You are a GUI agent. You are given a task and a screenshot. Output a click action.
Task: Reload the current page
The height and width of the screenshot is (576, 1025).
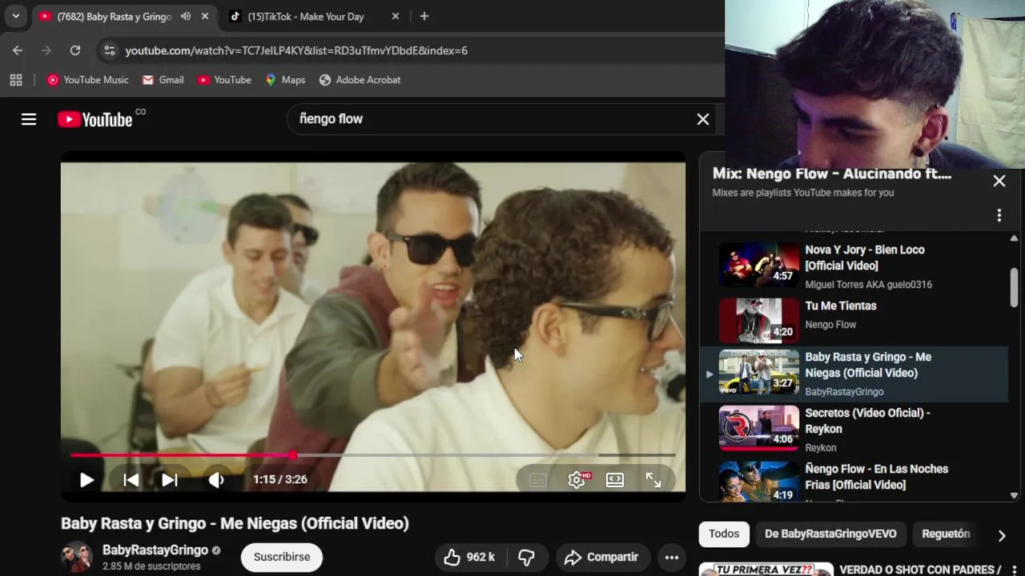pyautogui.click(x=74, y=50)
